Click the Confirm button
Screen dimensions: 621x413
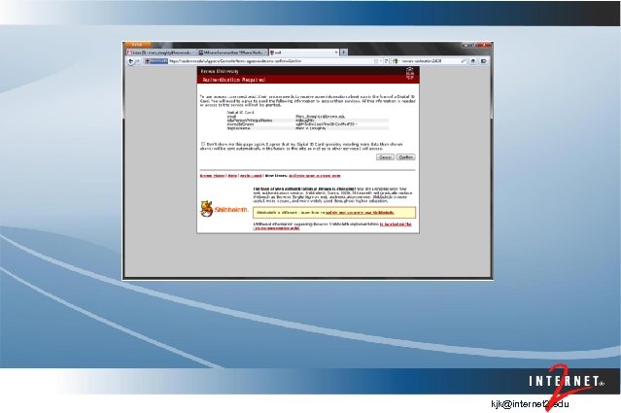click(405, 157)
